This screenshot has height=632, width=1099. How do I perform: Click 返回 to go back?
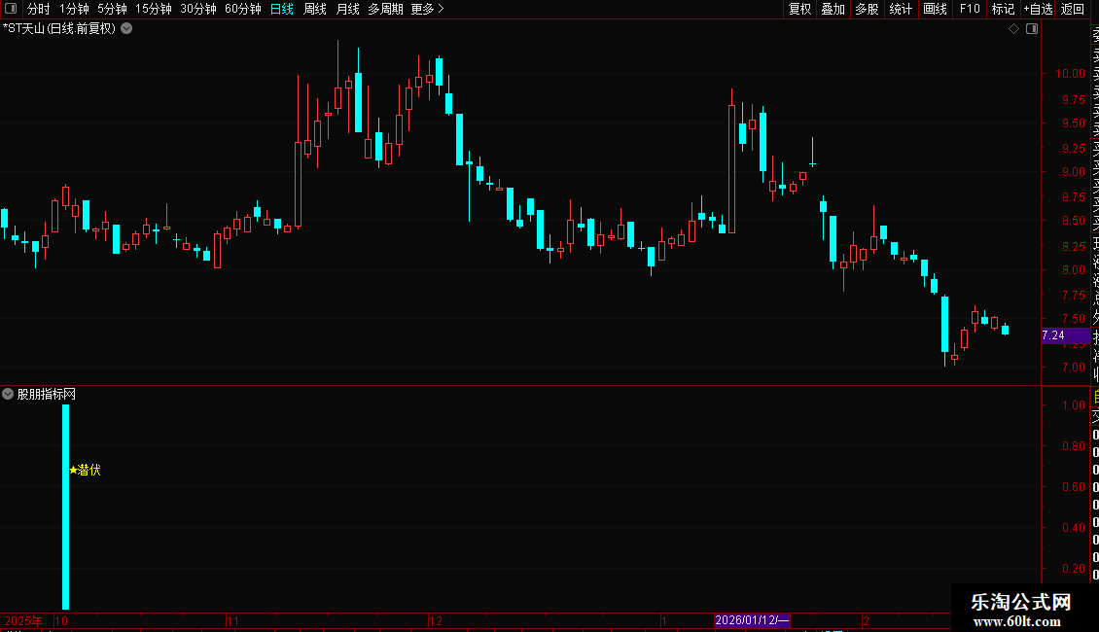pos(1073,9)
